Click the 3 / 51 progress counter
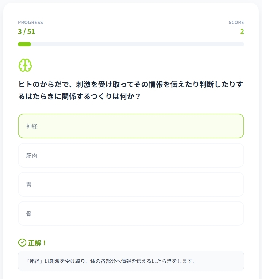Screen dimensions: 262x279 coord(26,31)
